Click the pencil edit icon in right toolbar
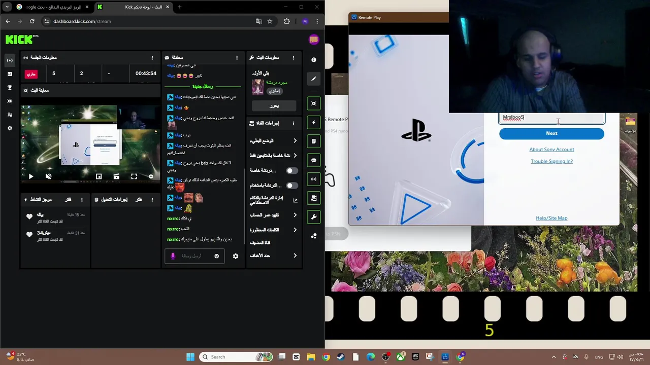Screen dimensions: 650x365 (x=314, y=79)
